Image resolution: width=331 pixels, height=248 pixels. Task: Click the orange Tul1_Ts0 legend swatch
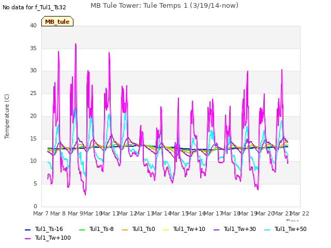coord(125,229)
